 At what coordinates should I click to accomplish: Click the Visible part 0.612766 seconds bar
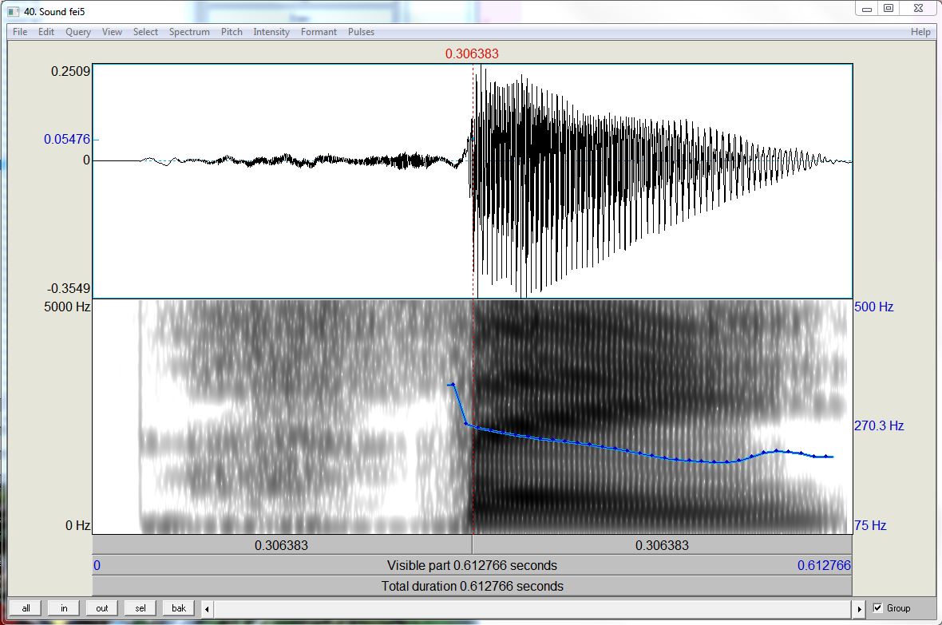coord(473,565)
